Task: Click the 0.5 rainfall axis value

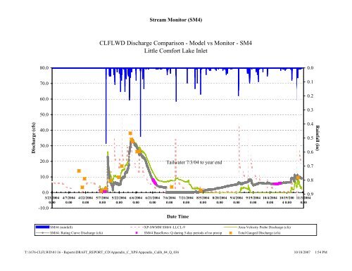Action: (x=310, y=138)
